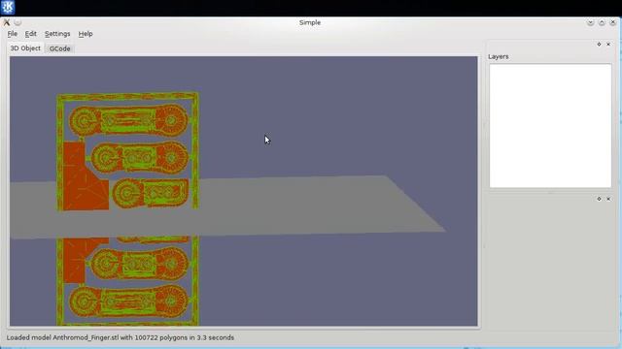Click inside the empty Layers list
Image resolution: width=622 pixels, height=349 pixels.
550,125
